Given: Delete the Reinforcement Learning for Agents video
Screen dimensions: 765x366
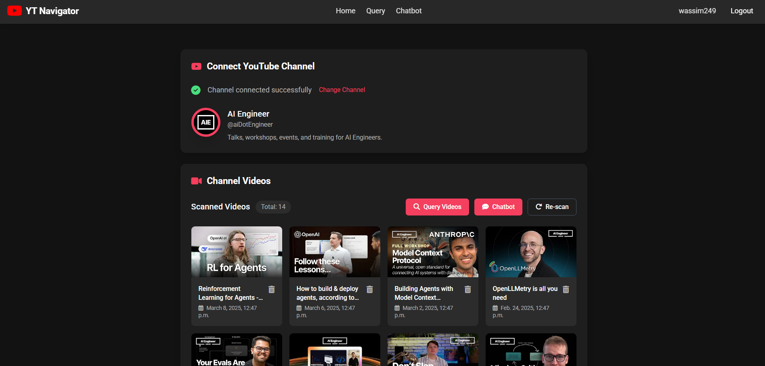Looking at the screenshot, I should pyautogui.click(x=272, y=289).
